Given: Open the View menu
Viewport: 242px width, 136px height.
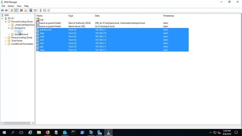Looking at the screenshot, I should [x=19, y=6].
